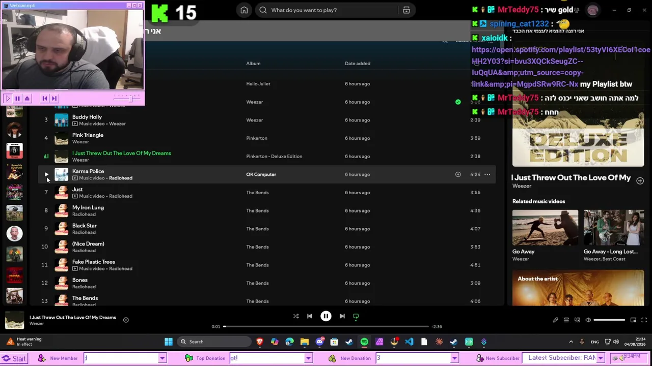Open Brave browser from the taskbar
The width and height of the screenshot is (652, 366).
coord(260,342)
